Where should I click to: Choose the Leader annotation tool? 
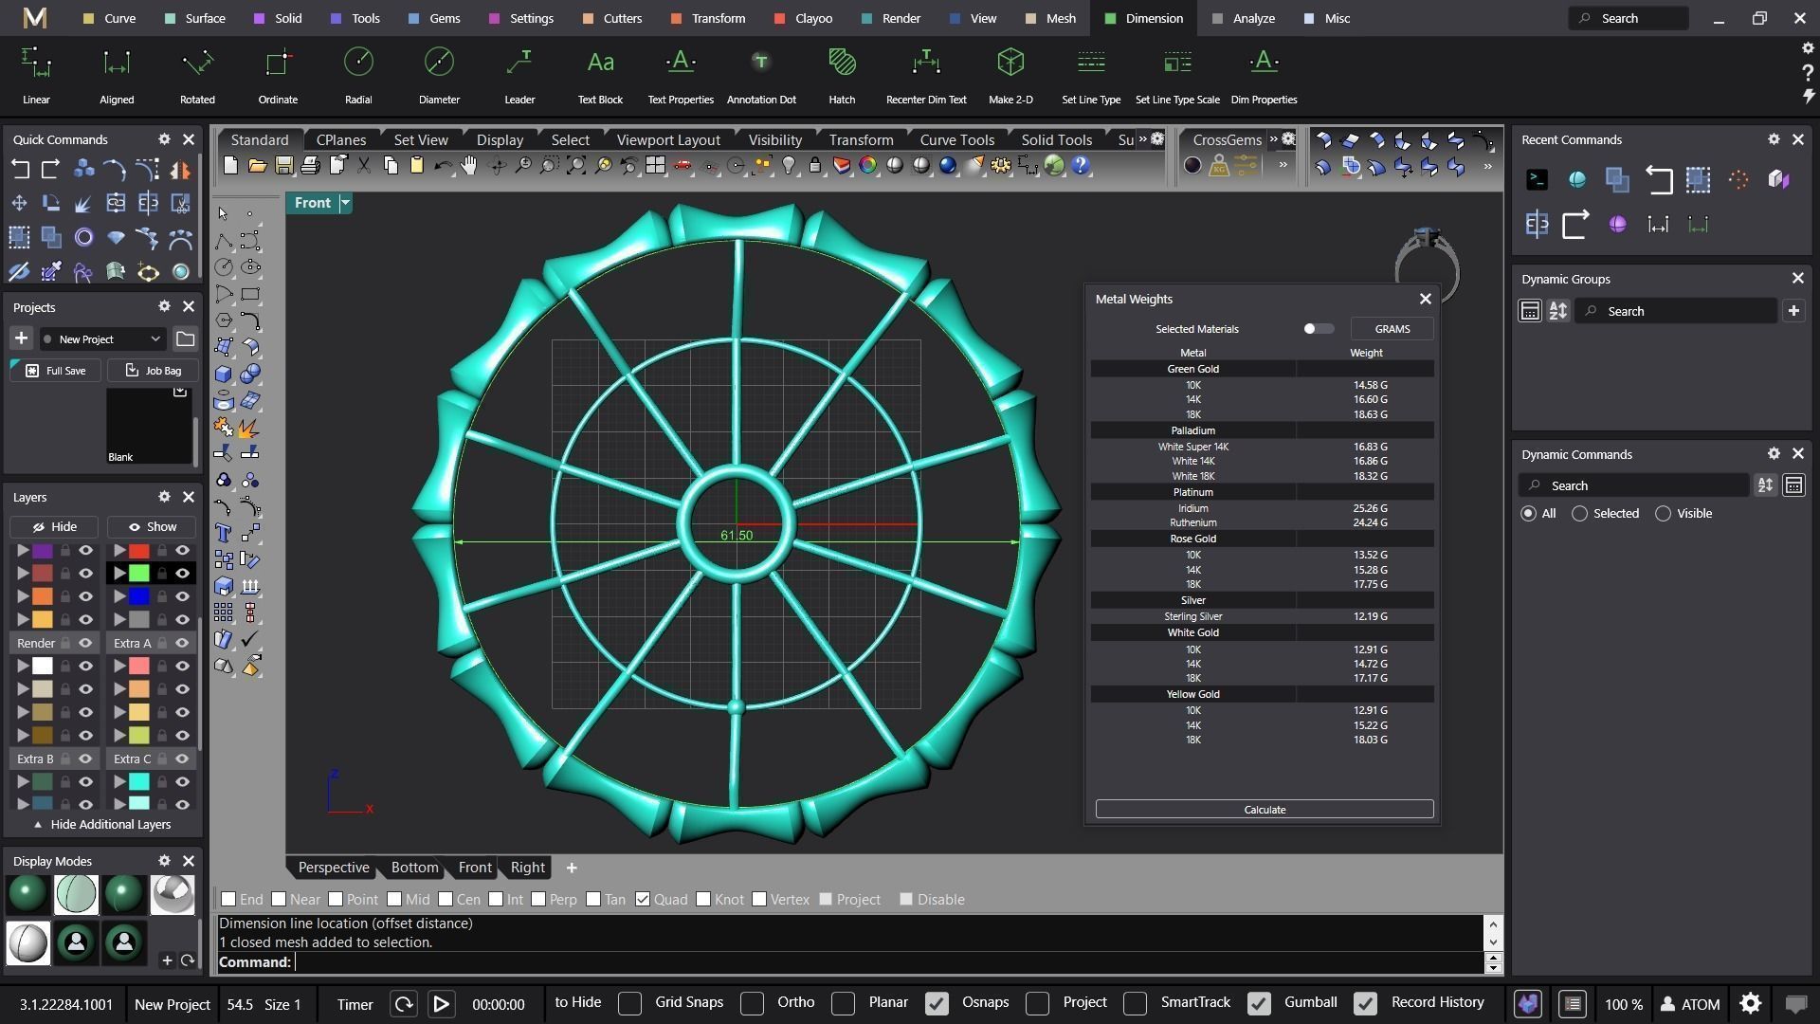519,74
